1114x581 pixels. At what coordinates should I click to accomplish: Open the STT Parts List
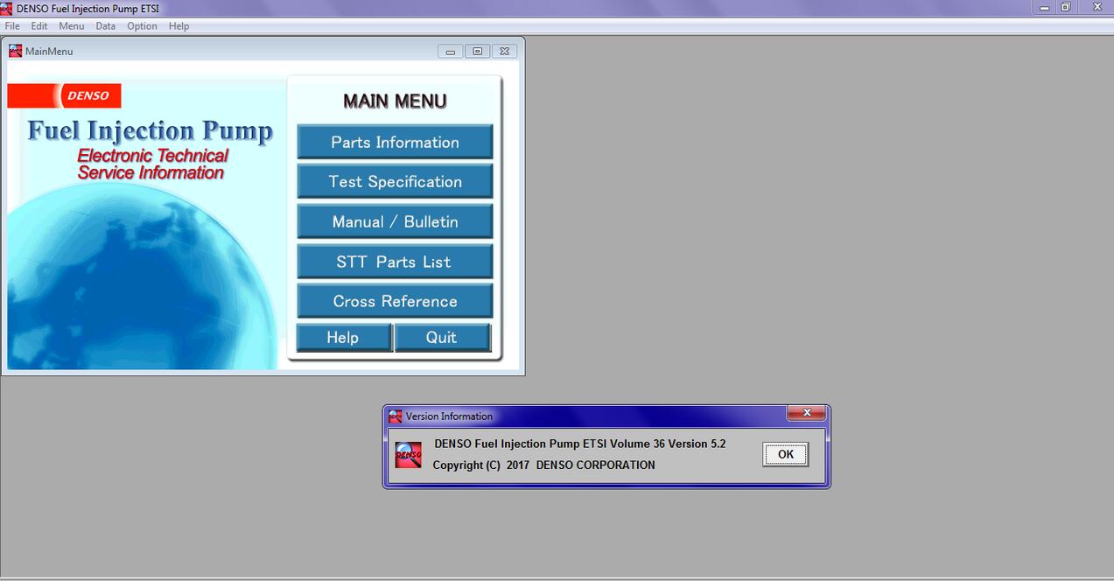point(395,262)
